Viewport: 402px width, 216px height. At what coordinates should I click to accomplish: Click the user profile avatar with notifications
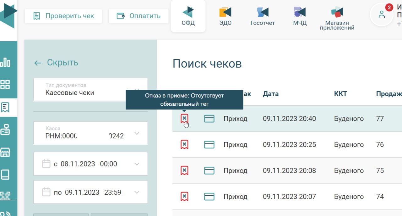point(382,14)
